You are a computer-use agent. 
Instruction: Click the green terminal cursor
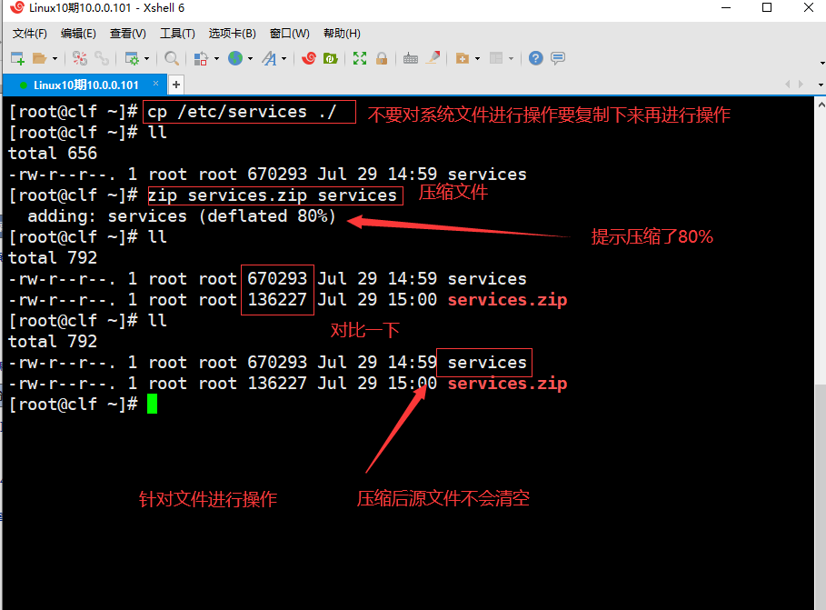[152, 404]
